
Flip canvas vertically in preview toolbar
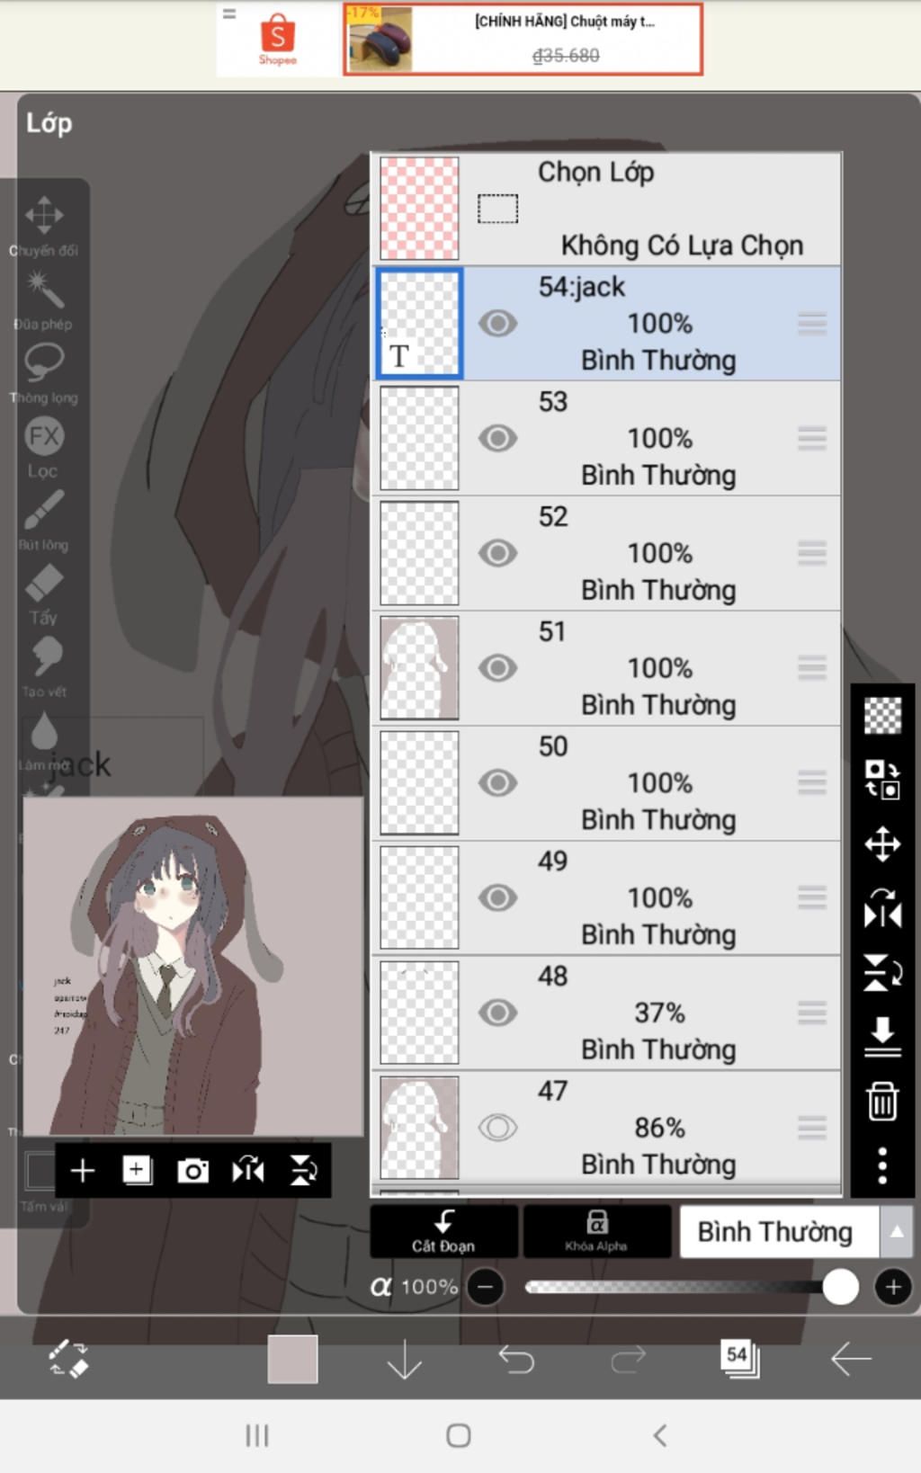(303, 1170)
